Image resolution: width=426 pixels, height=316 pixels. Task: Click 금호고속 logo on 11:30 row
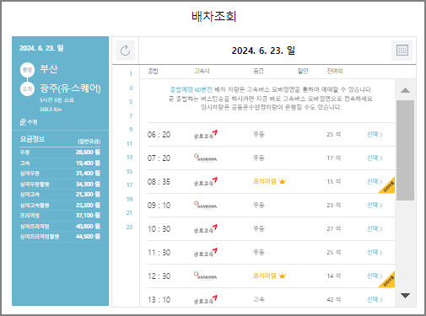[x=206, y=253]
